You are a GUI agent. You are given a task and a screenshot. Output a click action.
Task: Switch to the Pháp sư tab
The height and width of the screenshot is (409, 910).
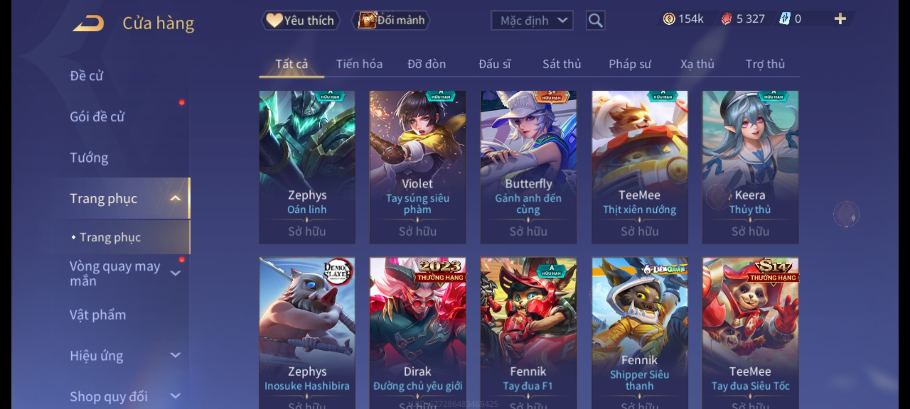(630, 64)
